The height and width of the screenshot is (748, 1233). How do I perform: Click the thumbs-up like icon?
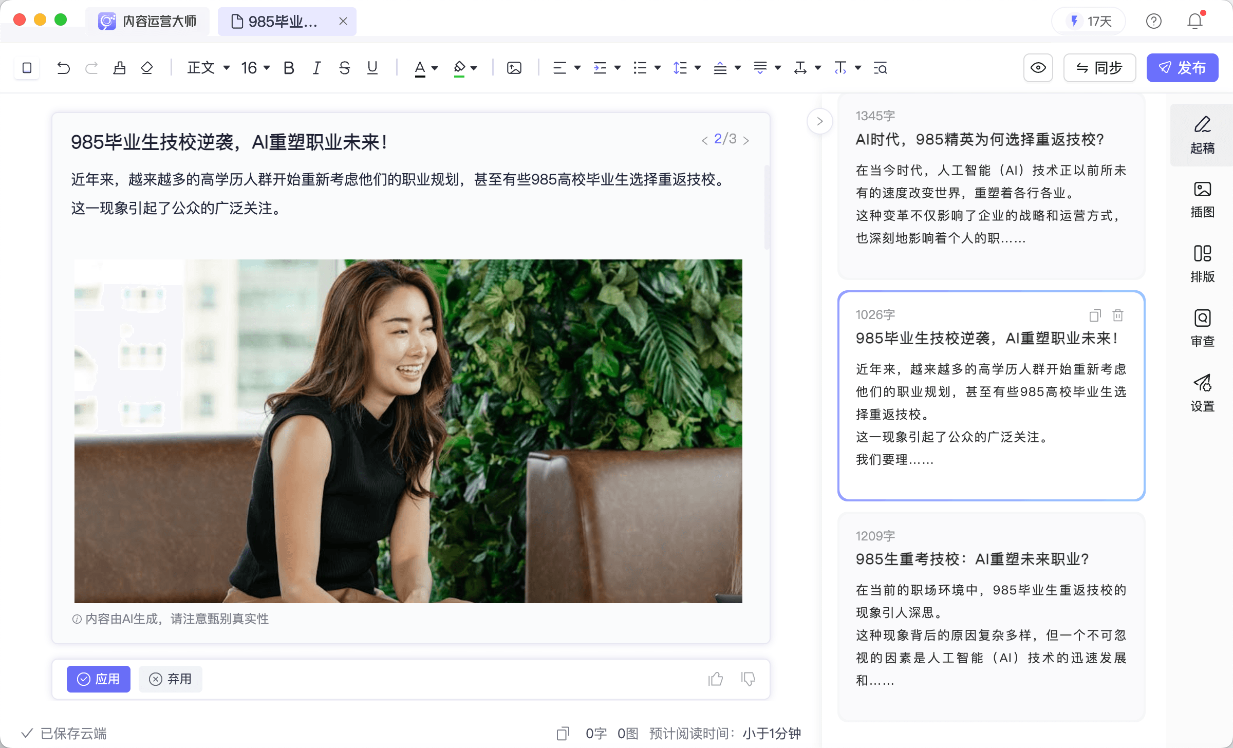click(x=715, y=679)
